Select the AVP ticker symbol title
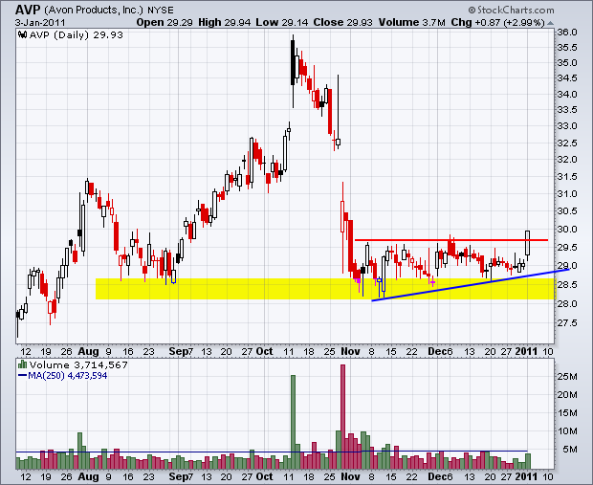This screenshot has width=593, height=485. pos(28,10)
